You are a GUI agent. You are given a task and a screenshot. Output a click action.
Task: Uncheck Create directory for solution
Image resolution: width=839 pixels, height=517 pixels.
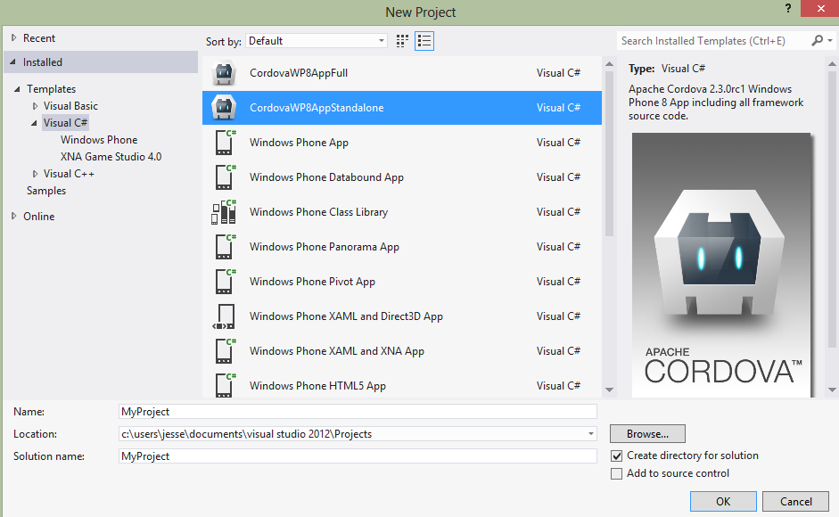pos(617,455)
